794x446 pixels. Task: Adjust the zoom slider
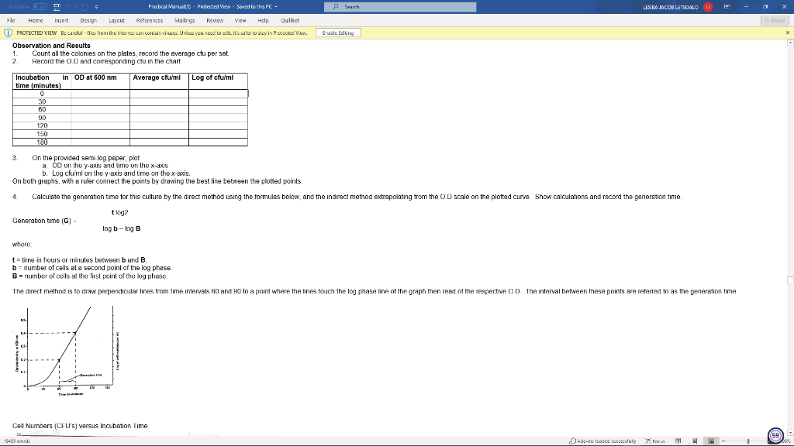click(x=748, y=440)
